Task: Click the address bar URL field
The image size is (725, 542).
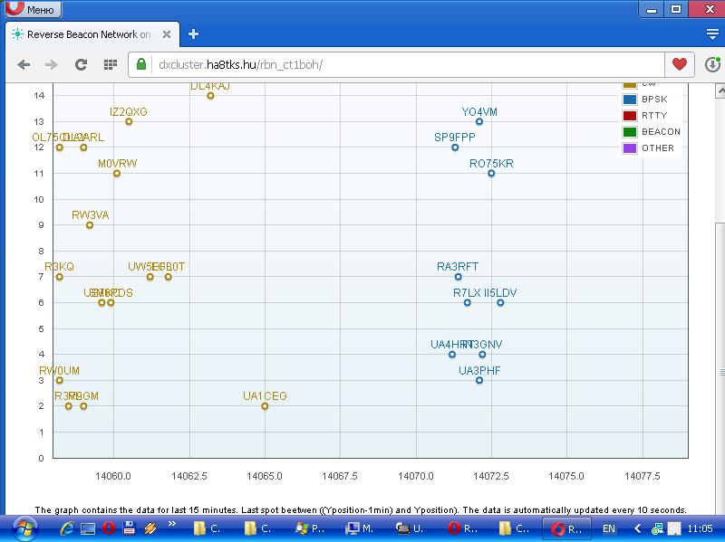Action: click(x=399, y=64)
